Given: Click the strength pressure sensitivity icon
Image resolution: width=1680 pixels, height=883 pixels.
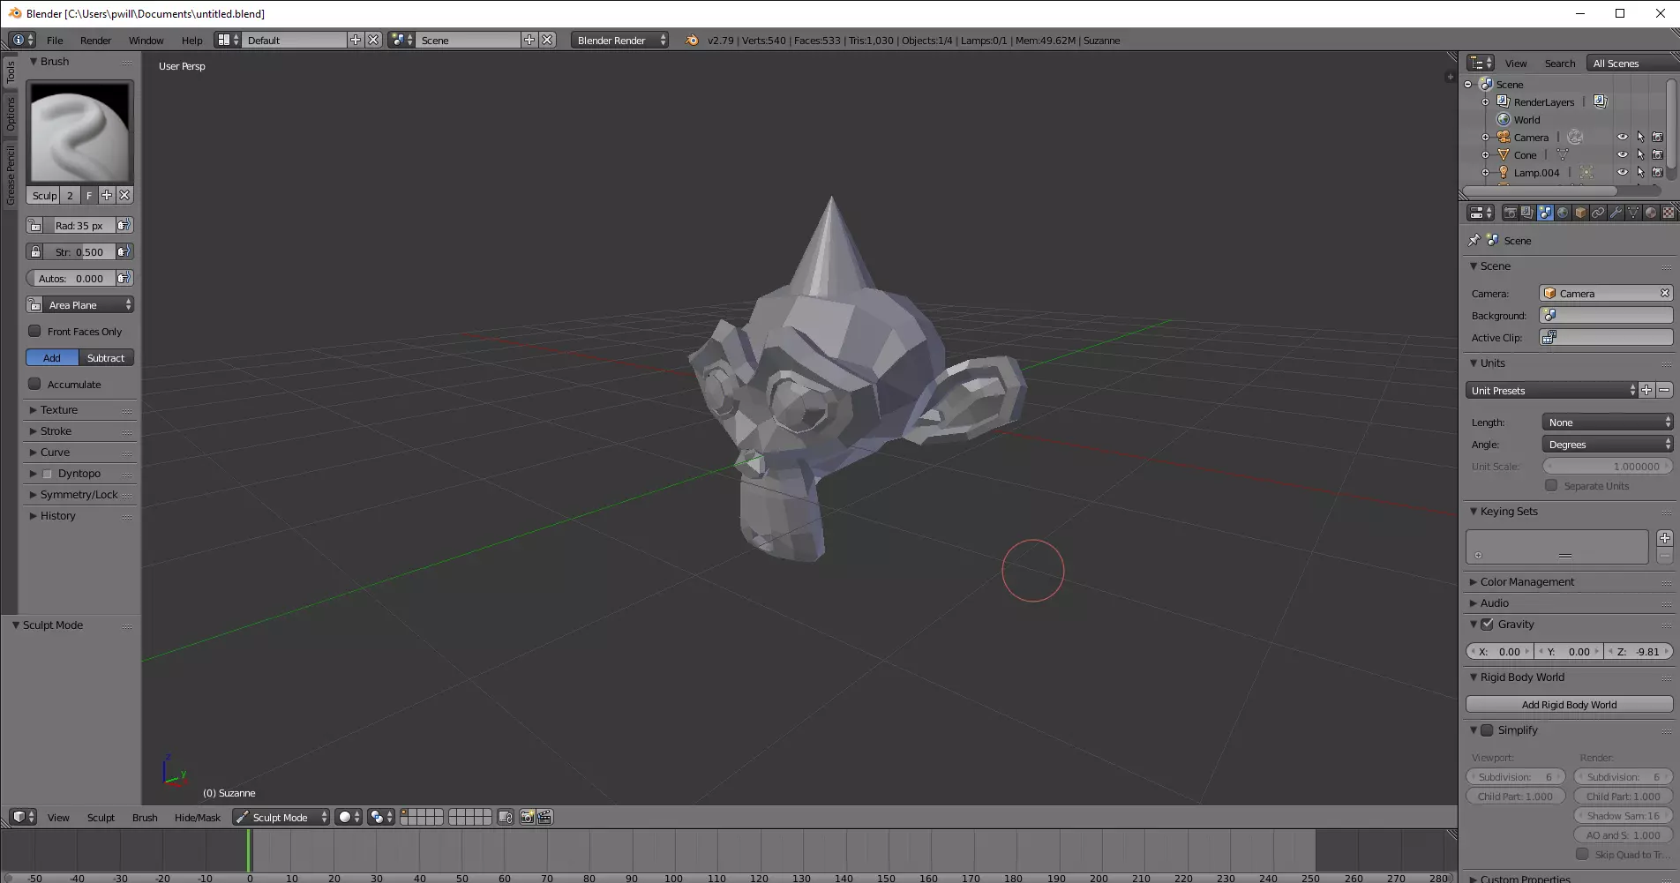Looking at the screenshot, I should click(x=124, y=251).
